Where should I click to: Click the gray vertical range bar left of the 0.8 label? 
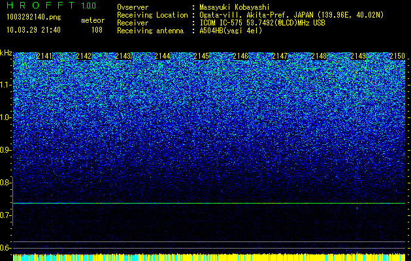click(12, 201)
